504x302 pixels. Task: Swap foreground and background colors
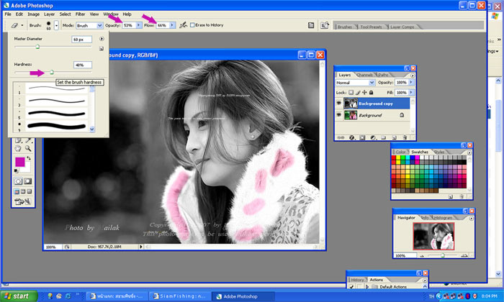[29, 158]
